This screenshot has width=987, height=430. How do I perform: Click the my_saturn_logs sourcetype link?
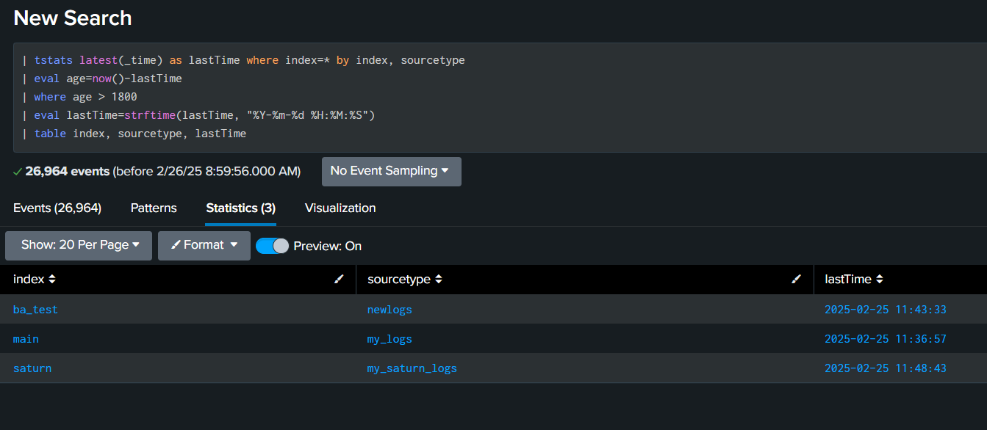[x=412, y=368]
